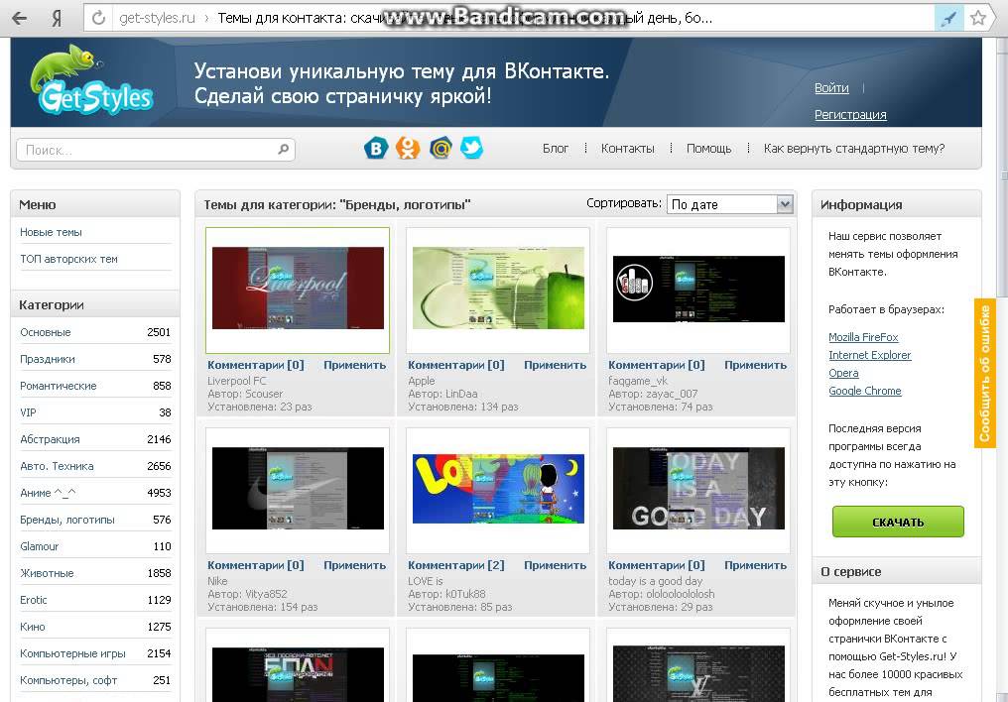Select 'Новые темы' in the menu

[x=51, y=232]
